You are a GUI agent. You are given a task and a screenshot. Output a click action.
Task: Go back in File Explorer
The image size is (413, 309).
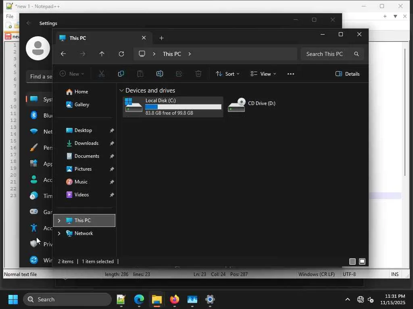[x=63, y=54]
